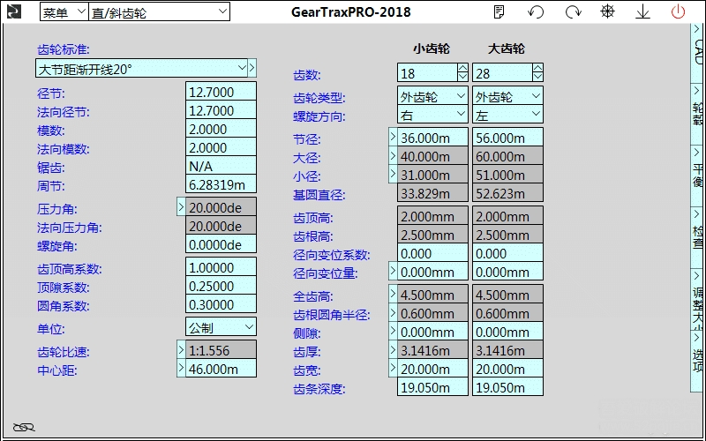The width and height of the screenshot is (706, 441).
Task: Click the ship wheel icon
Action: tap(608, 11)
